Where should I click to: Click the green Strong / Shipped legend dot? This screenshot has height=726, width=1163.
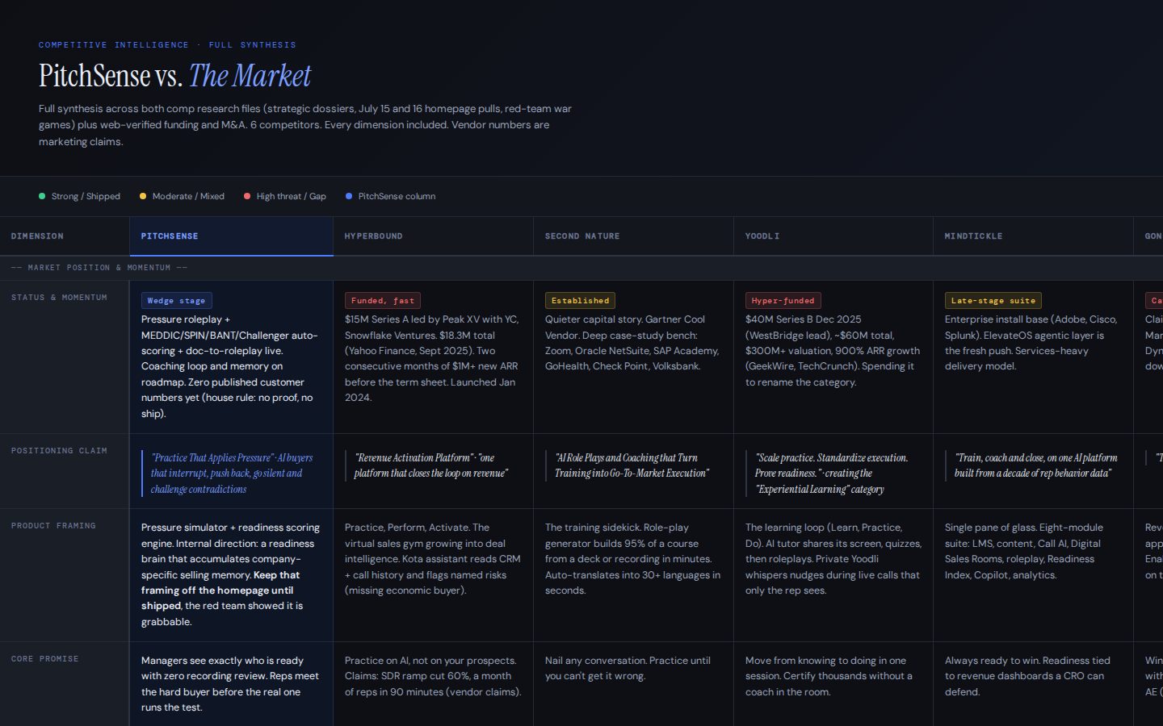[42, 196]
